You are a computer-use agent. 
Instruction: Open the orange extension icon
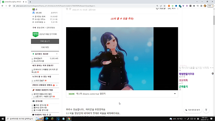[x=169, y=6]
